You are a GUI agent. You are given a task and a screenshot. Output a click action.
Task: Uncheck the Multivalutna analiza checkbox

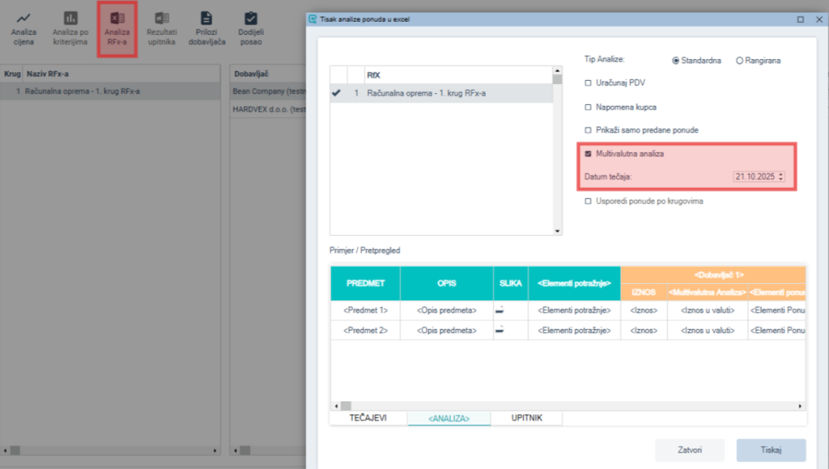click(588, 154)
